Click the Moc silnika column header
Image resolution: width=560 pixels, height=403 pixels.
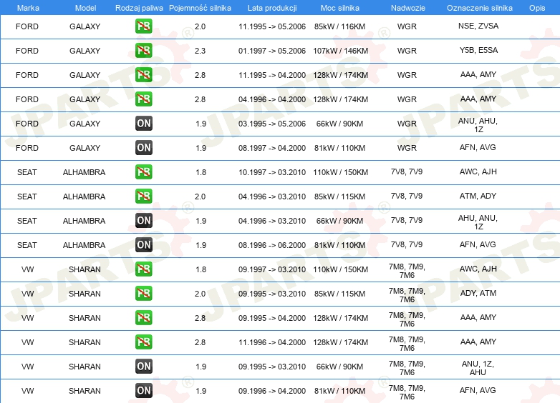[339, 8]
